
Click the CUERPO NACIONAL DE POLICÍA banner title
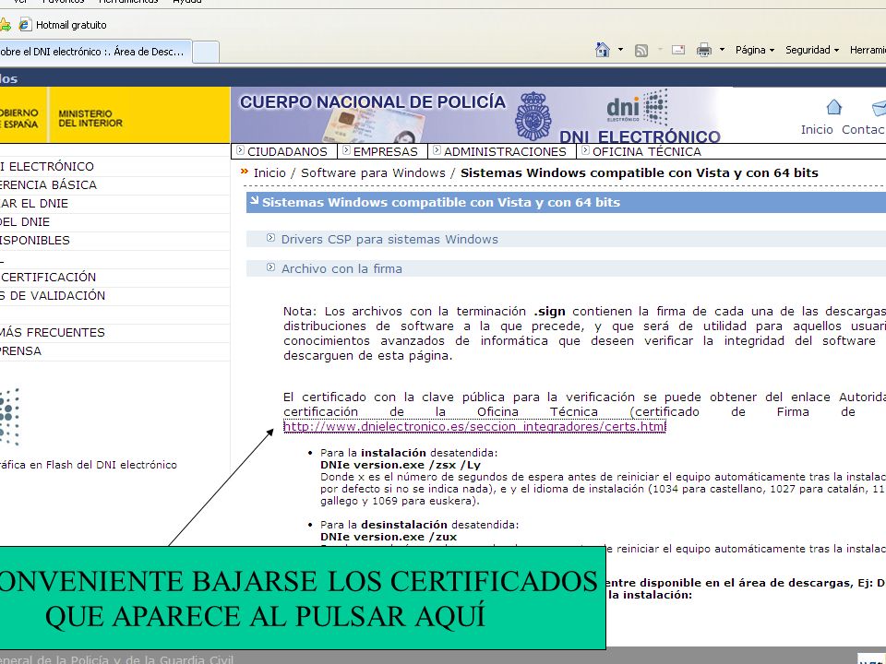tap(373, 101)
